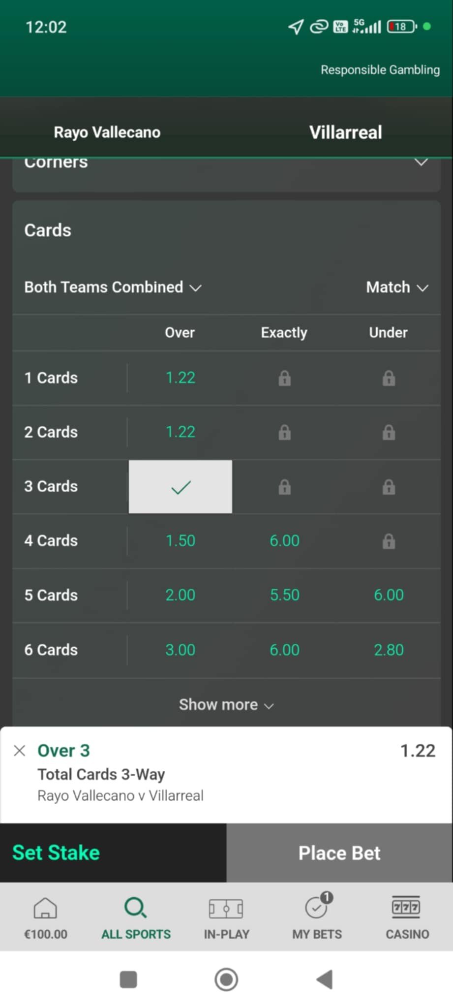Open the Both Teams Combined dropdown
453x1008 pixels.
pyautogui.click(x=113, y=287)
